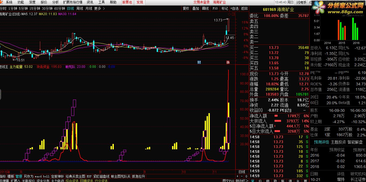Select the 管理 bottom tab
The width and height of the screenshot is (366, 182).
click(19, 176)
